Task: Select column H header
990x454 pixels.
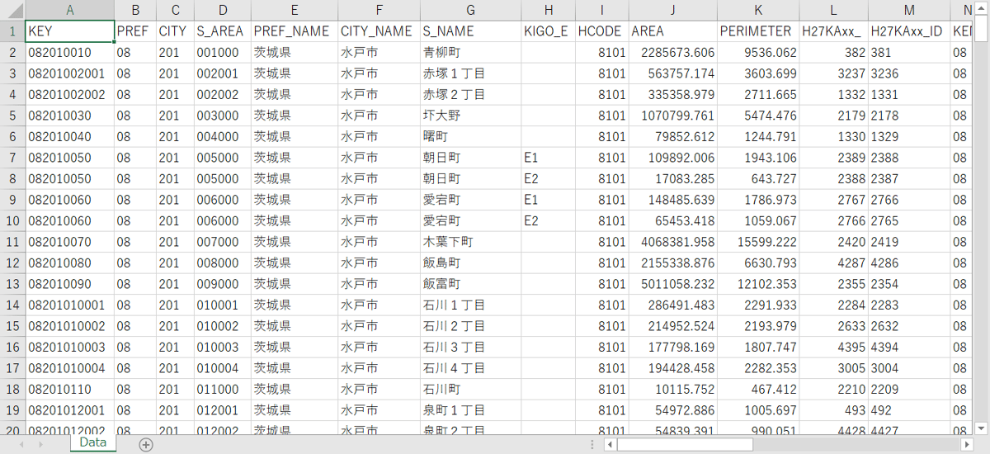Action: (548, 10)
